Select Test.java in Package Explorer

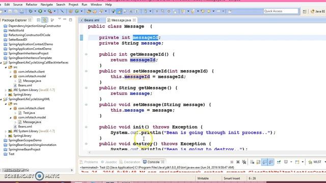click(29, 113)
